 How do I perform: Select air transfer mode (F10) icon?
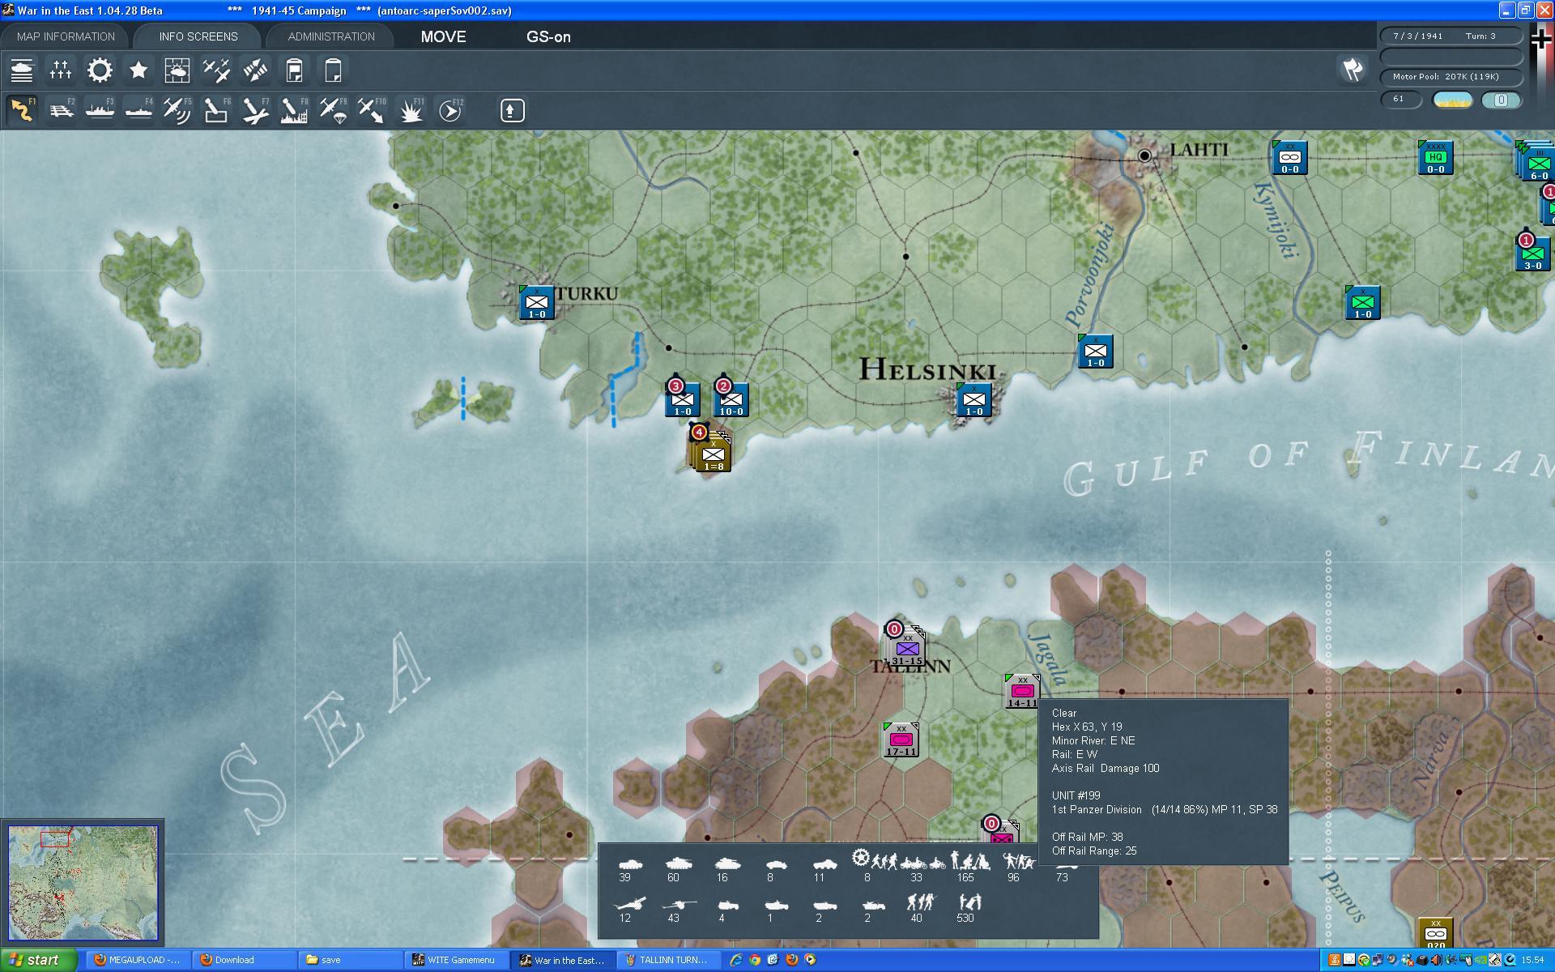pyautogui.click(x=372, y=110)
